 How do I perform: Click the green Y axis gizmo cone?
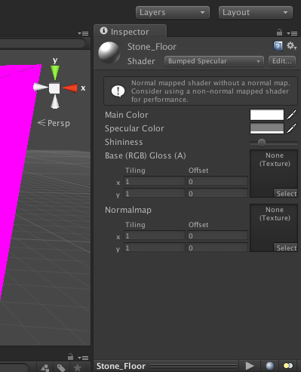(x=55, y=72)
